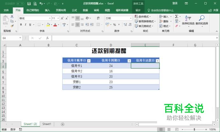Click in the formula bar

(x=134, y=38)
